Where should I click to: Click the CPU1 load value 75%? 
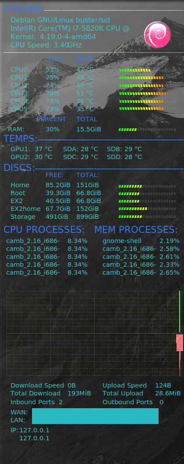53,77
